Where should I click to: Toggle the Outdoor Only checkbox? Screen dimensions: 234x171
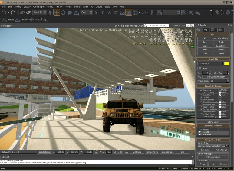(x=220, y=92)
